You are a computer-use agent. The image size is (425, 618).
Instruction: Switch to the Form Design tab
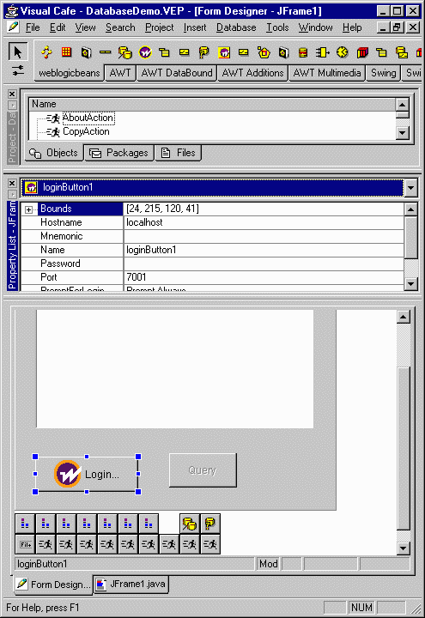(53, 585)
